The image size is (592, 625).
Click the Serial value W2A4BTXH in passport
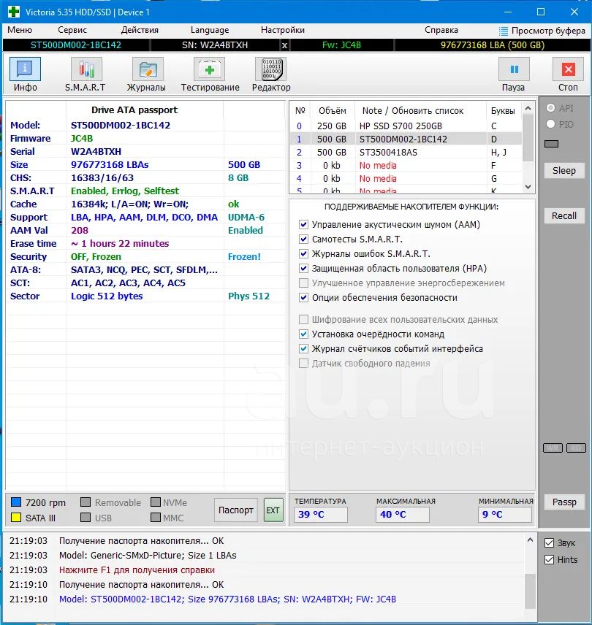click(96, 151)
